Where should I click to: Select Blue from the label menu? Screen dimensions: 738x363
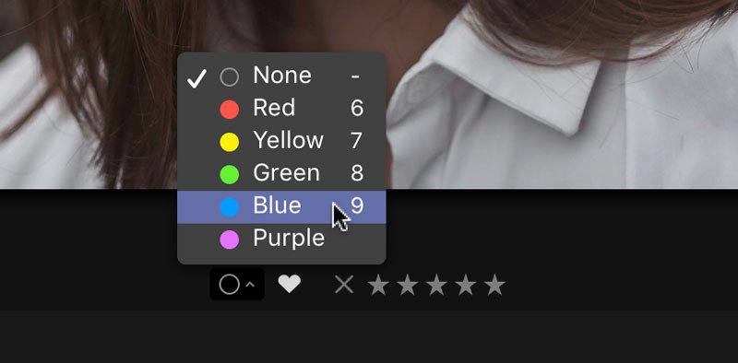[x=281, y=206]
